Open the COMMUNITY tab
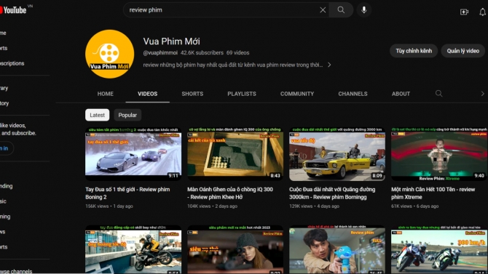Image resolution: width=488 pixels, height=274 pixels. (297, 94)
